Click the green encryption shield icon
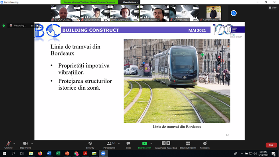This screenshot has height=157, width=279. pos(4,26)
